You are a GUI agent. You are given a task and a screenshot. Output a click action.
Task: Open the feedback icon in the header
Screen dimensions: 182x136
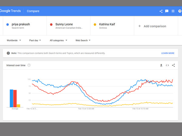(167, 11)
